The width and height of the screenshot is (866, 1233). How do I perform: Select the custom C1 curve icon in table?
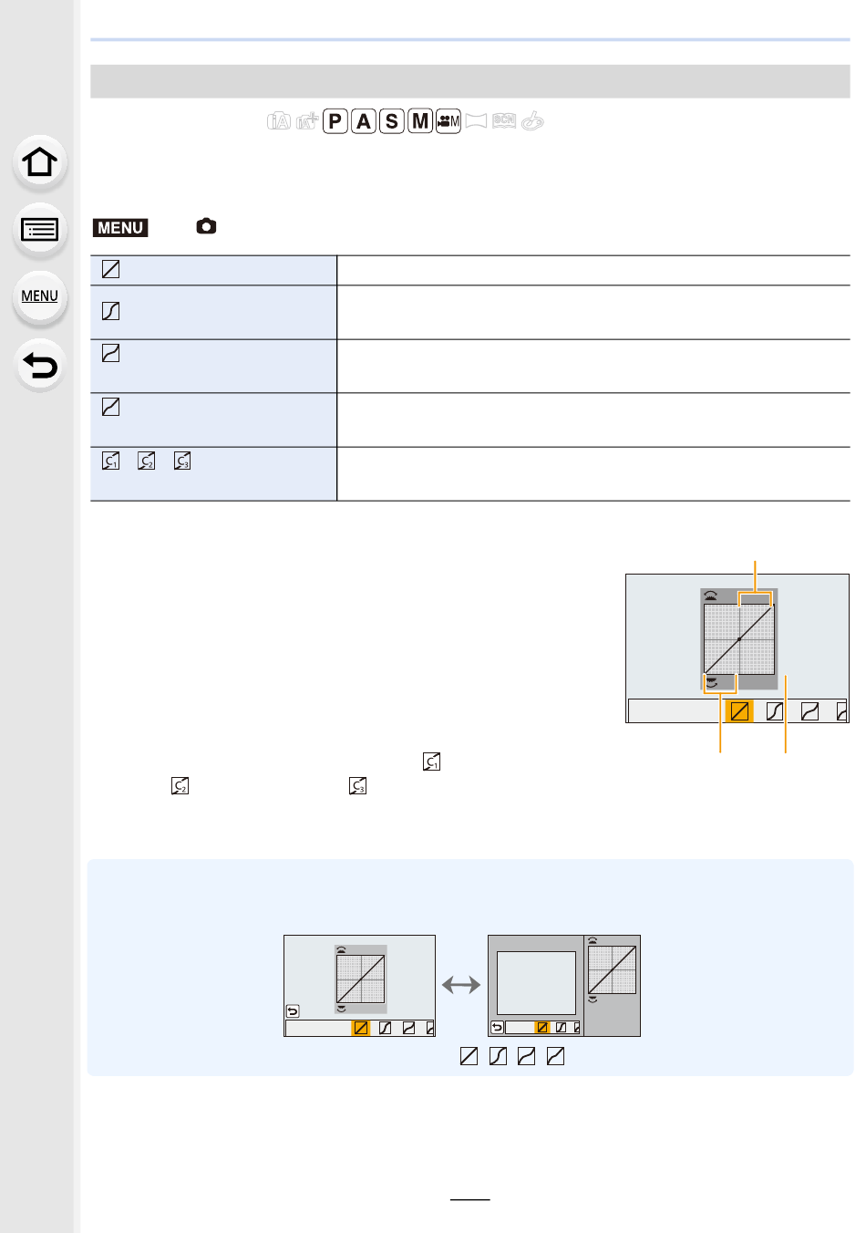coord(110,461)
